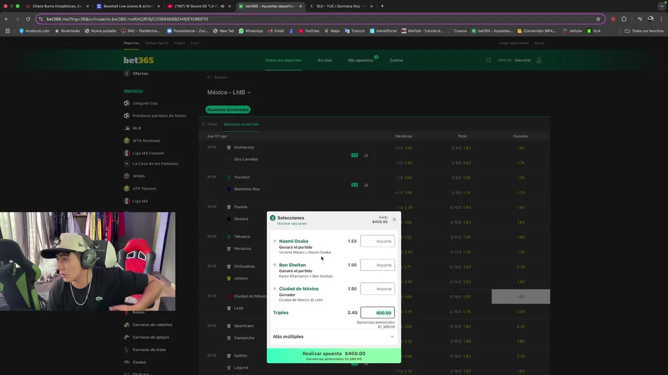The height and width of the screenshot is (375, 668).
Task: Expand the México - LMB league dropdown
Action: click(x=229, y=92)
